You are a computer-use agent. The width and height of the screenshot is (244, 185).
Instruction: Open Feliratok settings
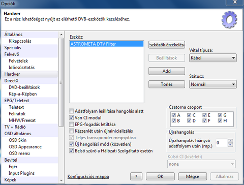[x=29, y=114]
